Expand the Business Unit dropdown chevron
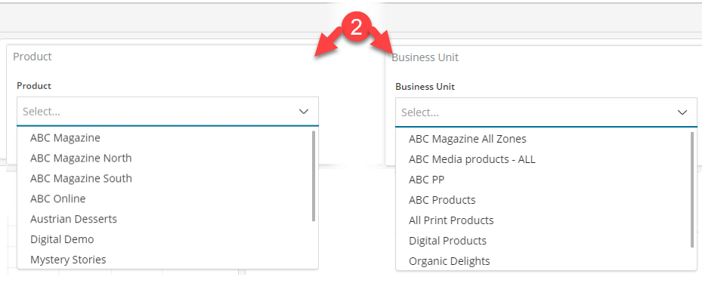Viewport: 702px width, 283px height. pyautogui.click(x=682, y=112)
